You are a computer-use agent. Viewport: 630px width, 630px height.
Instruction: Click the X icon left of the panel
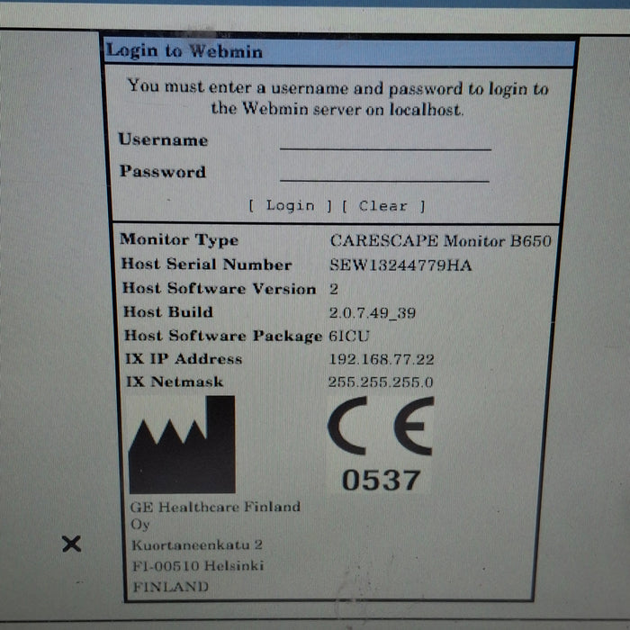72,544
